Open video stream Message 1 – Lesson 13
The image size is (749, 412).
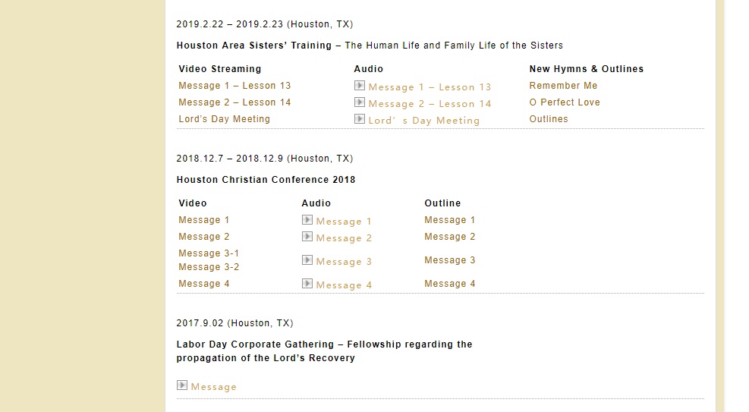234,86
